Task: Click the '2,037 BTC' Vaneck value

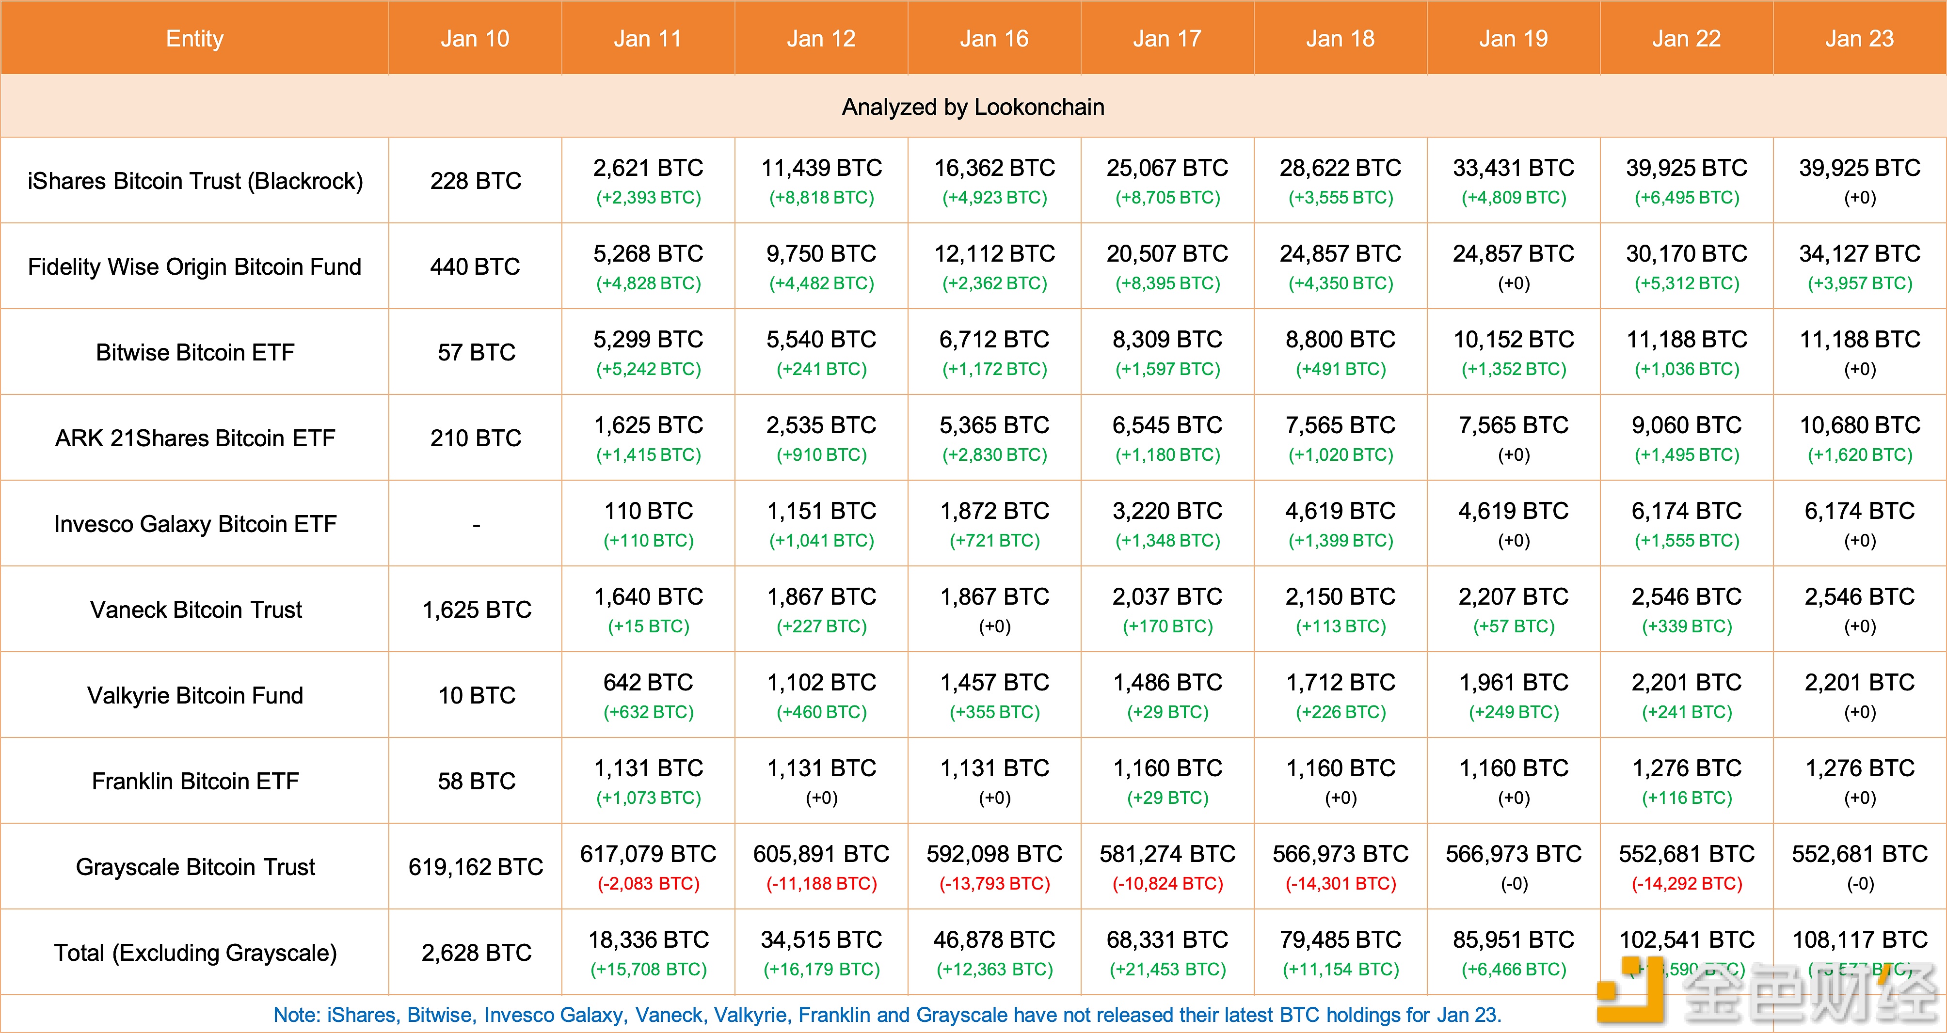Action: (x=1167, y=596)
